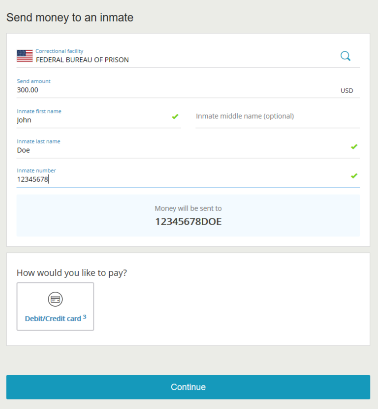Click the United States flag icon

(x=25, y=56)
